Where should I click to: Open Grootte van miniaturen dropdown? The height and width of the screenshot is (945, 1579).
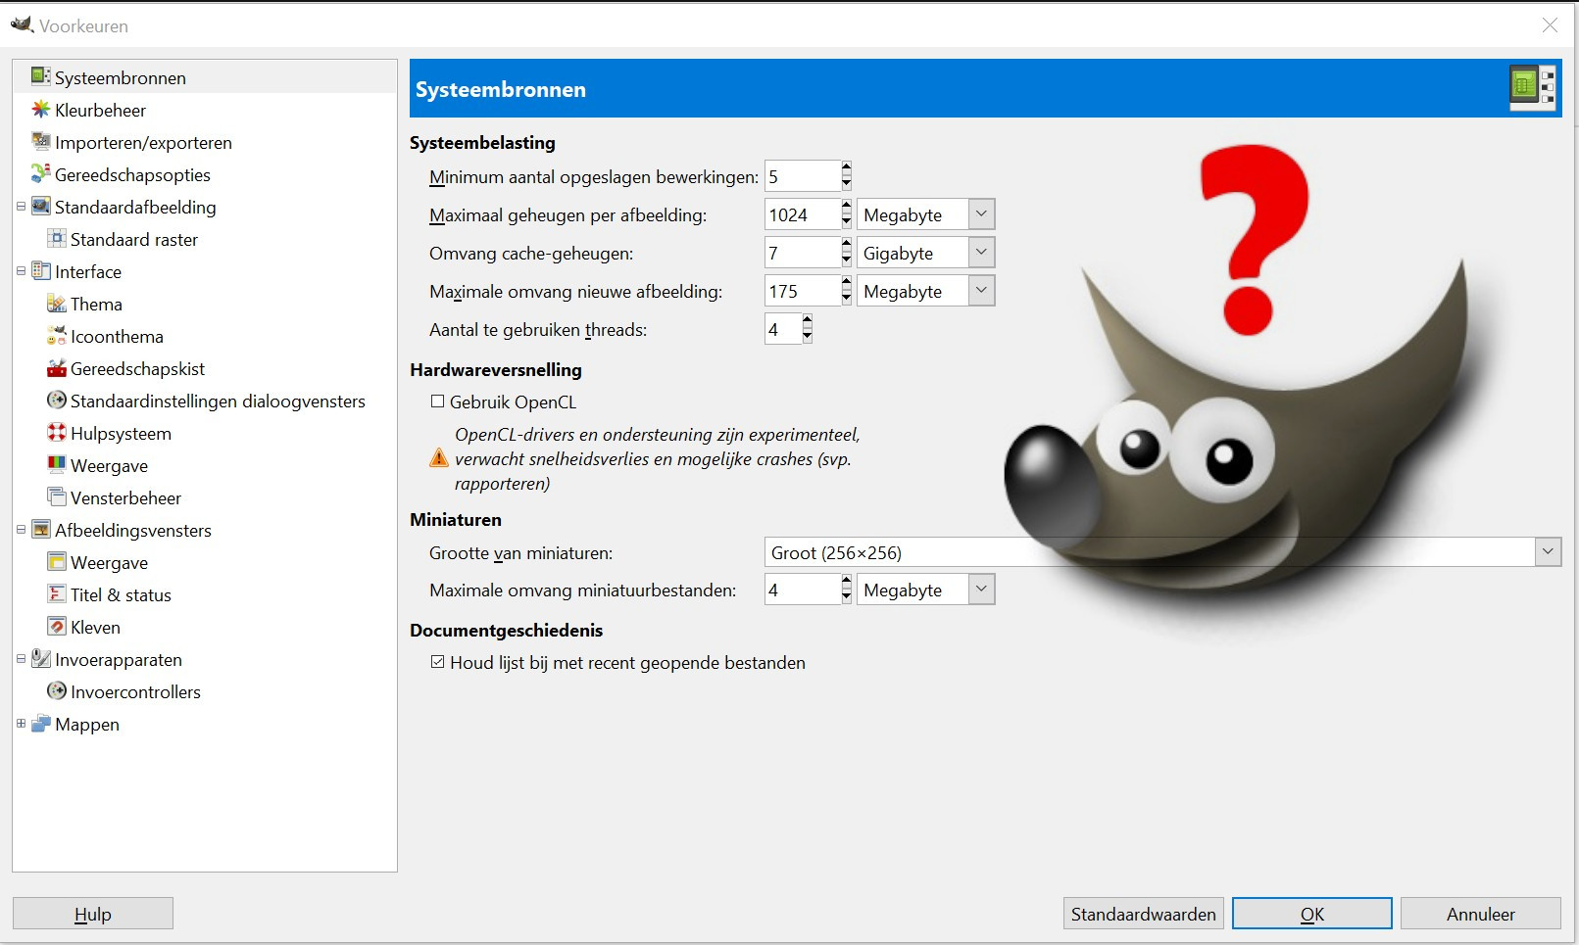[x=1548, y=552]
